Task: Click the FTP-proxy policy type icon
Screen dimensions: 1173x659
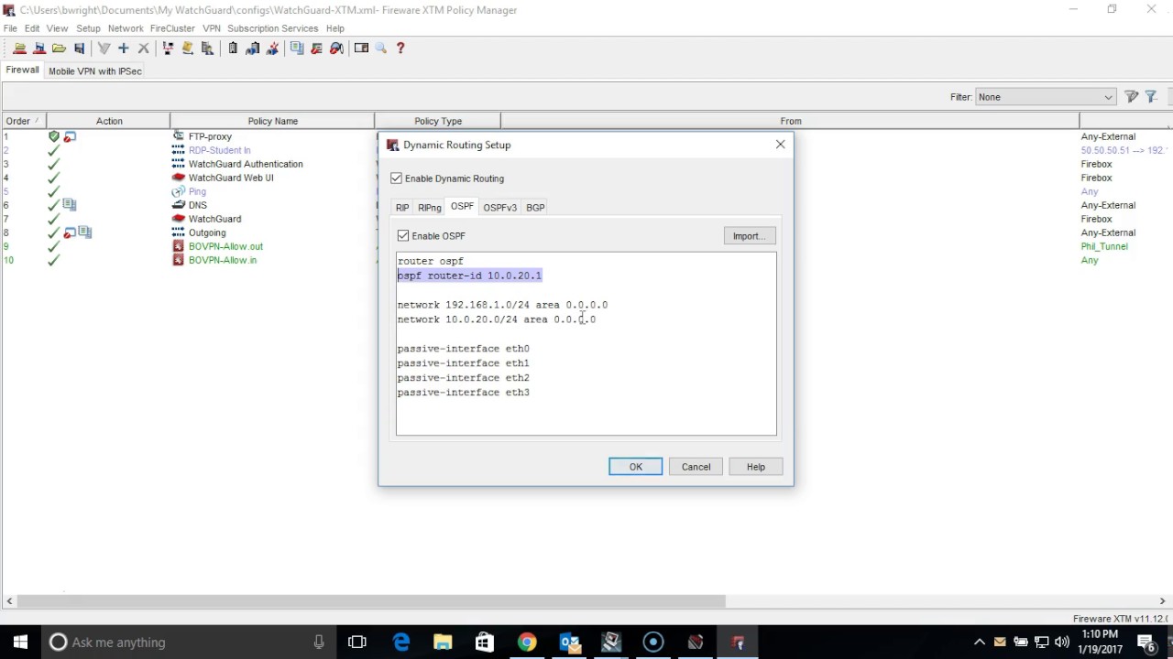Action: [x=179, y=136]
